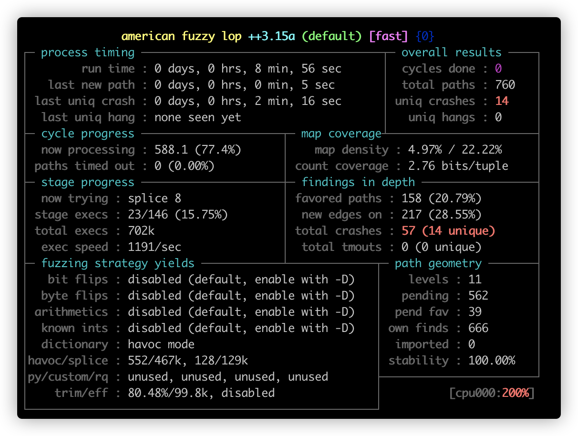Click total tmouts value '0 (0 unique)'
The height and width of the screenshot is (436, 578).
click(442, 247)
